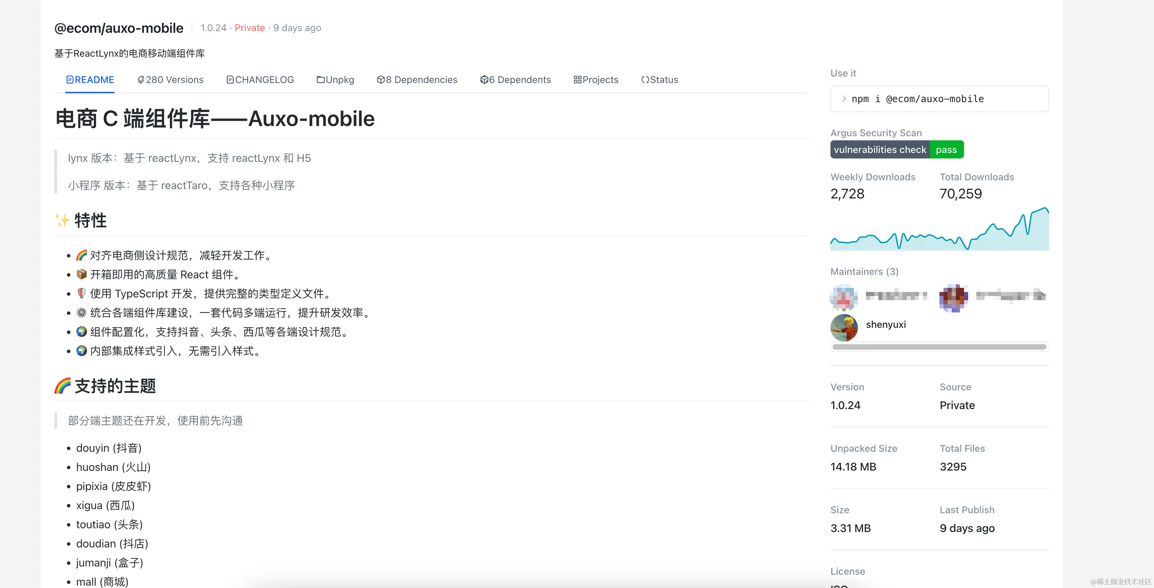Click the red Private label in header
Screen dimensions: 1154x588
click(x=250, y=28)
